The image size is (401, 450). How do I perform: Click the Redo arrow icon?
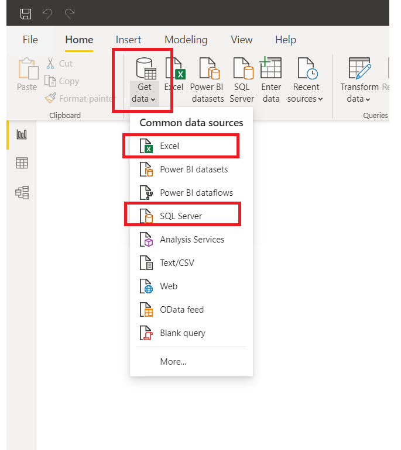pyautogui.click(x=70, y=13)
